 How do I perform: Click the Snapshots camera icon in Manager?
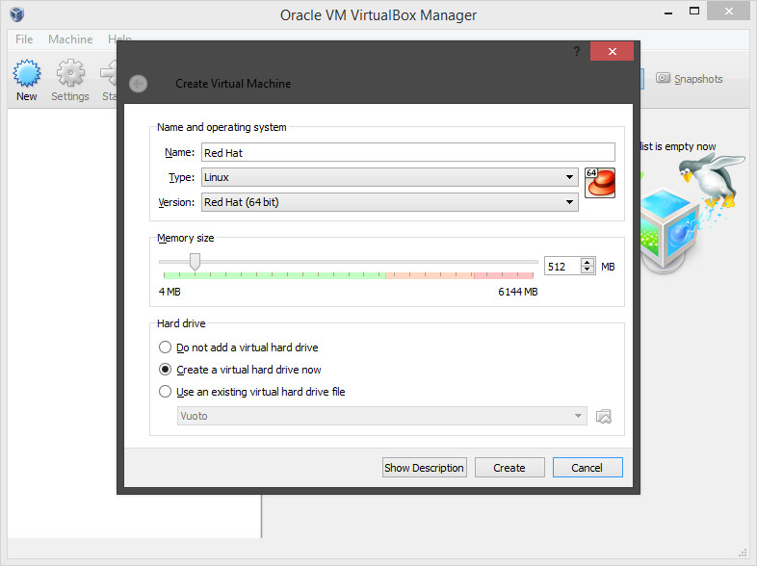pyautogui.click(x=663, y=78)
